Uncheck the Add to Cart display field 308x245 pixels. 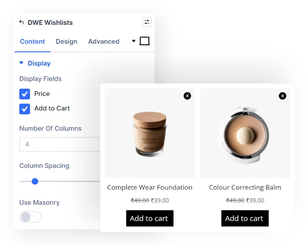pos(24,109)
